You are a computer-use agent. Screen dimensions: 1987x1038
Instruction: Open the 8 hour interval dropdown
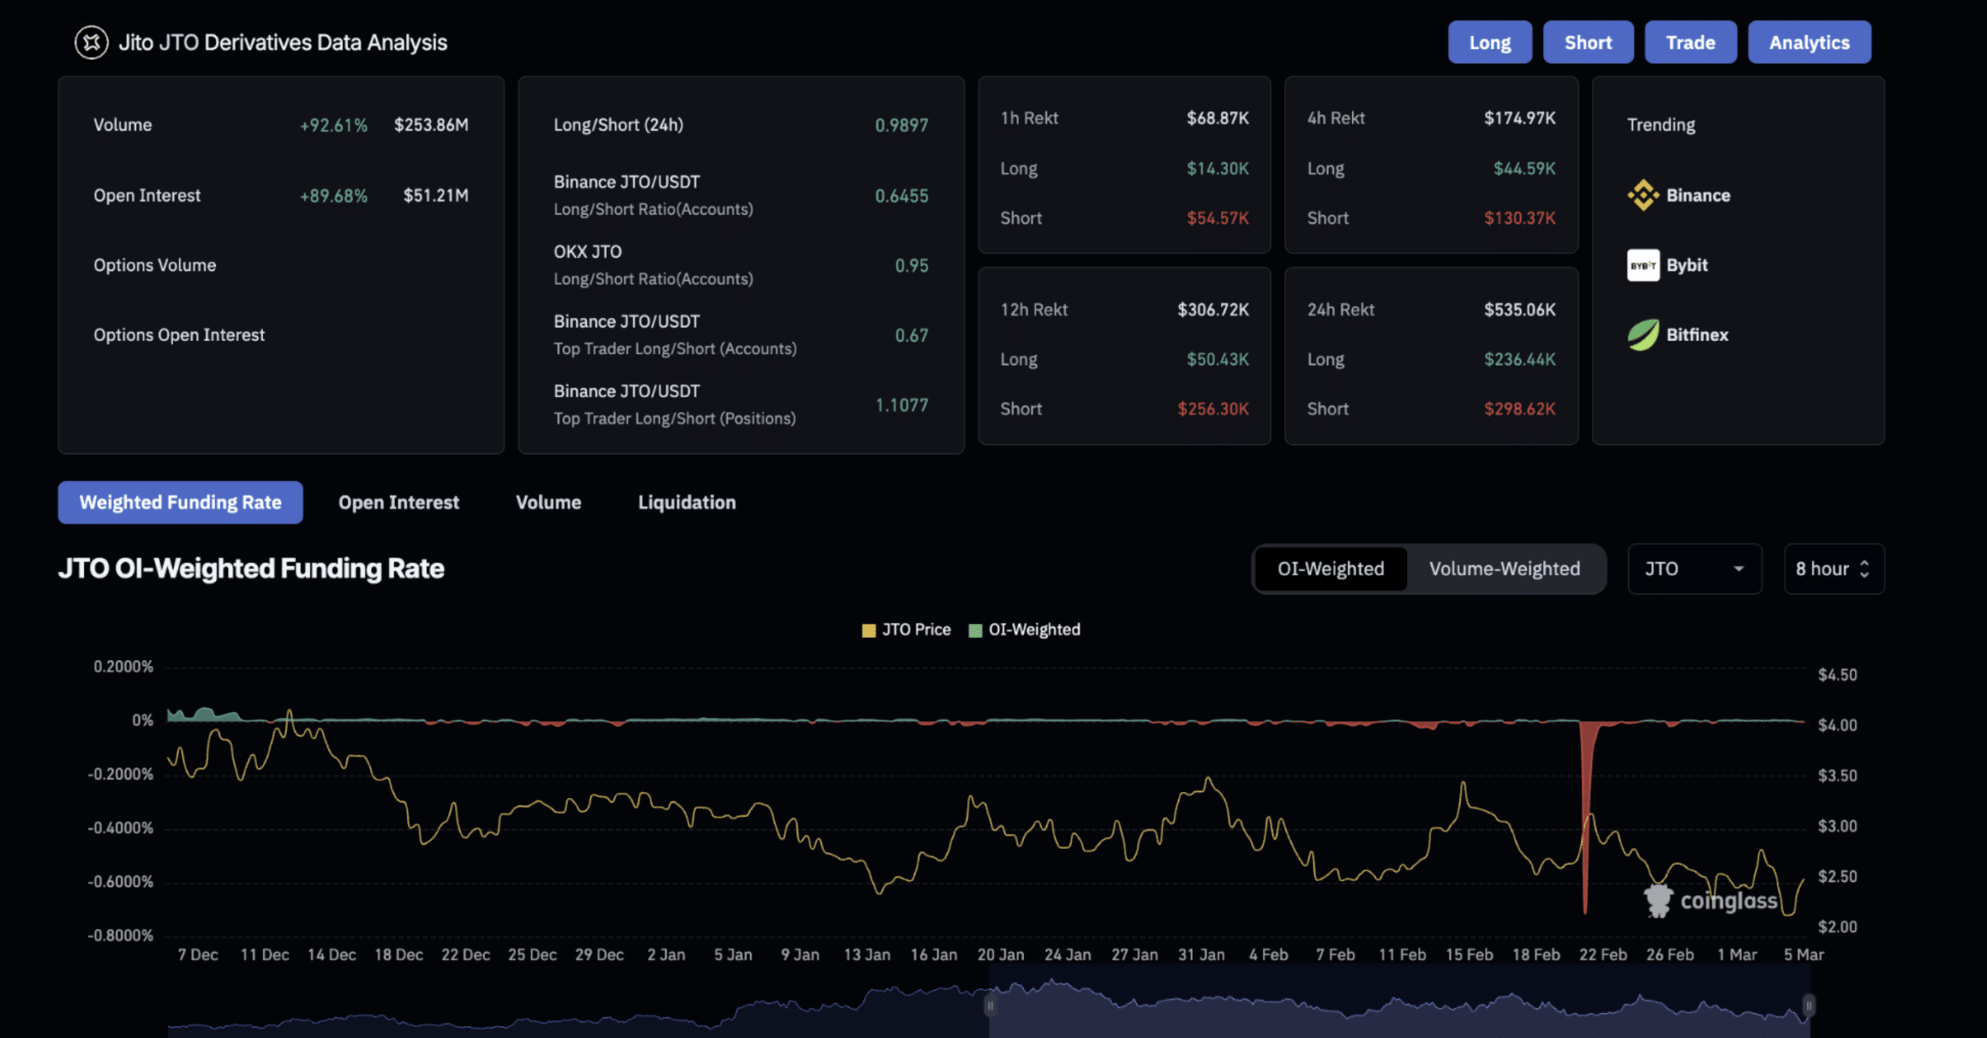click(1833, 568)
